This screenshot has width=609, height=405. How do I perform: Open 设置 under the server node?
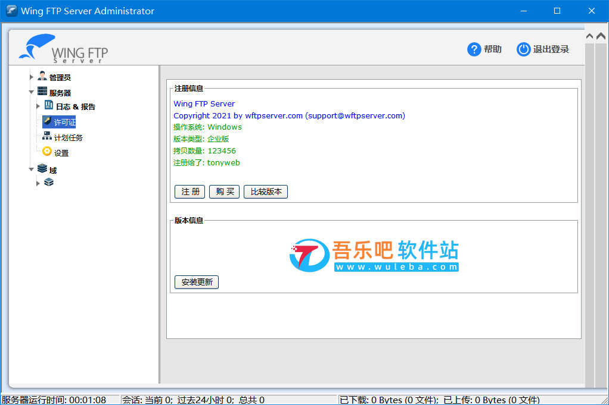tap(61, 153)
